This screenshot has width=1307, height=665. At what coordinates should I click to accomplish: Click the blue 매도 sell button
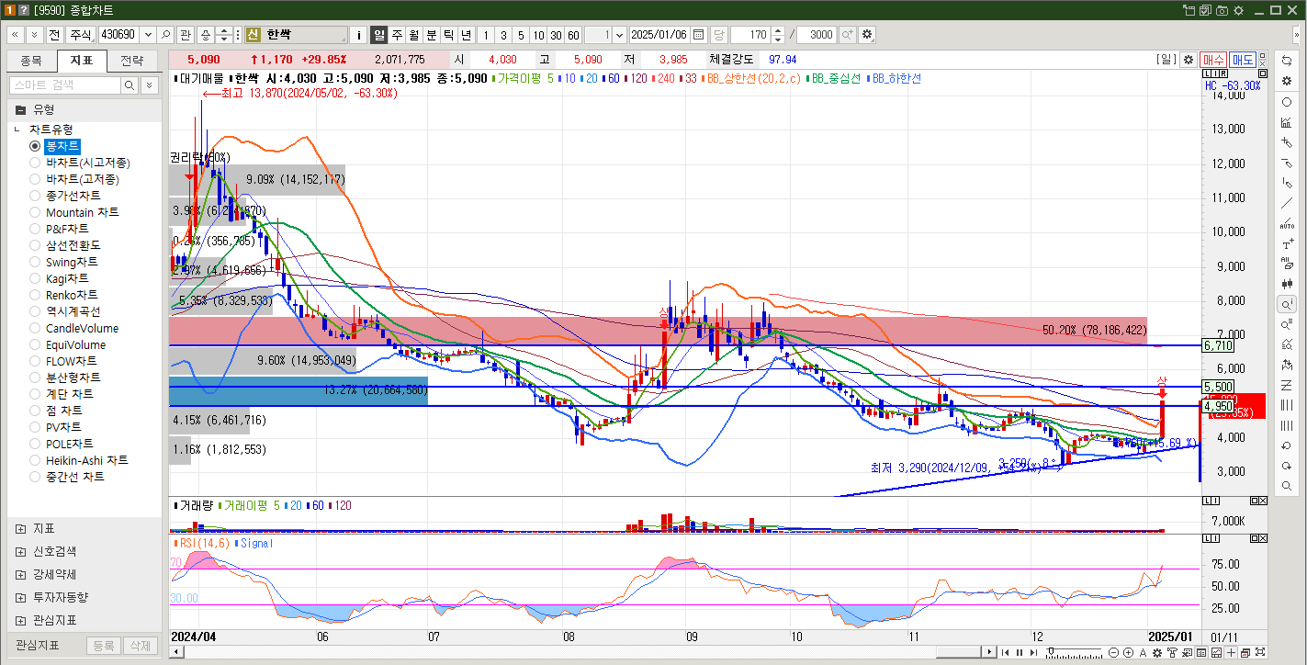point(1243,59)
